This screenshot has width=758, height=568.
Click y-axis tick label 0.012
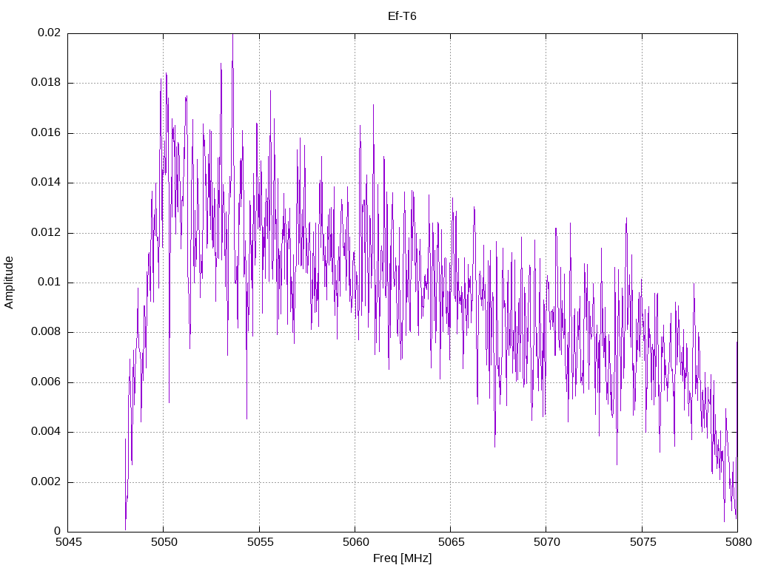46,232
